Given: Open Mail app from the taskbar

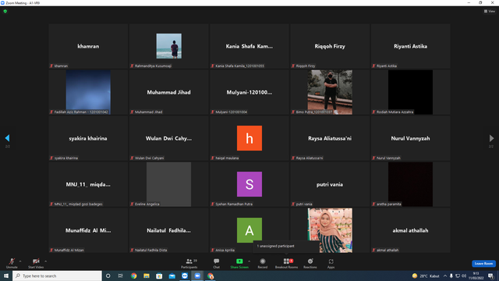Looking at the screenshot, I should coord(172,276).
